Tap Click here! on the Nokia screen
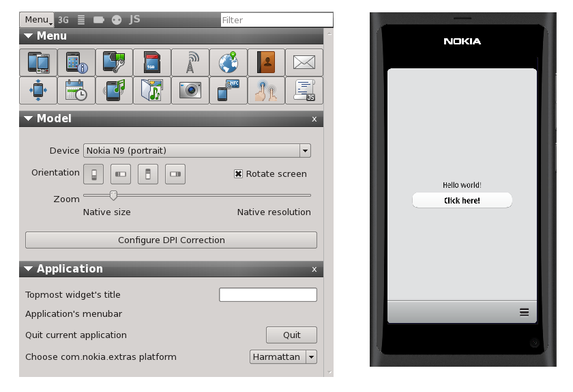Image resolution: width=573 pixels, height=392 pixels. (462, 200)
